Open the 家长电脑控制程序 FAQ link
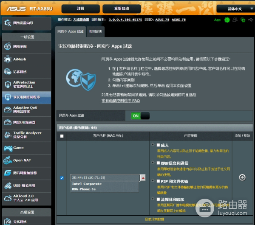The height and width of the screenshot is (225, 255). (121, 101)
